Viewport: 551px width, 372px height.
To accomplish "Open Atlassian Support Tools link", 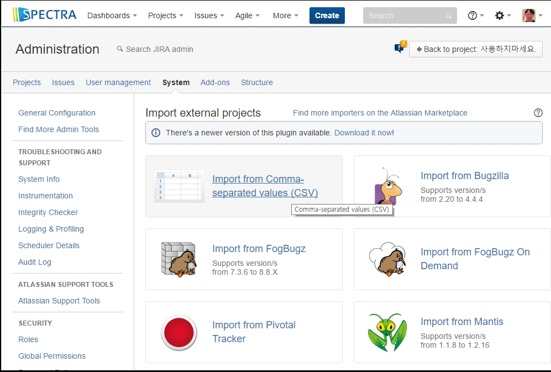I will coord(59,301).
